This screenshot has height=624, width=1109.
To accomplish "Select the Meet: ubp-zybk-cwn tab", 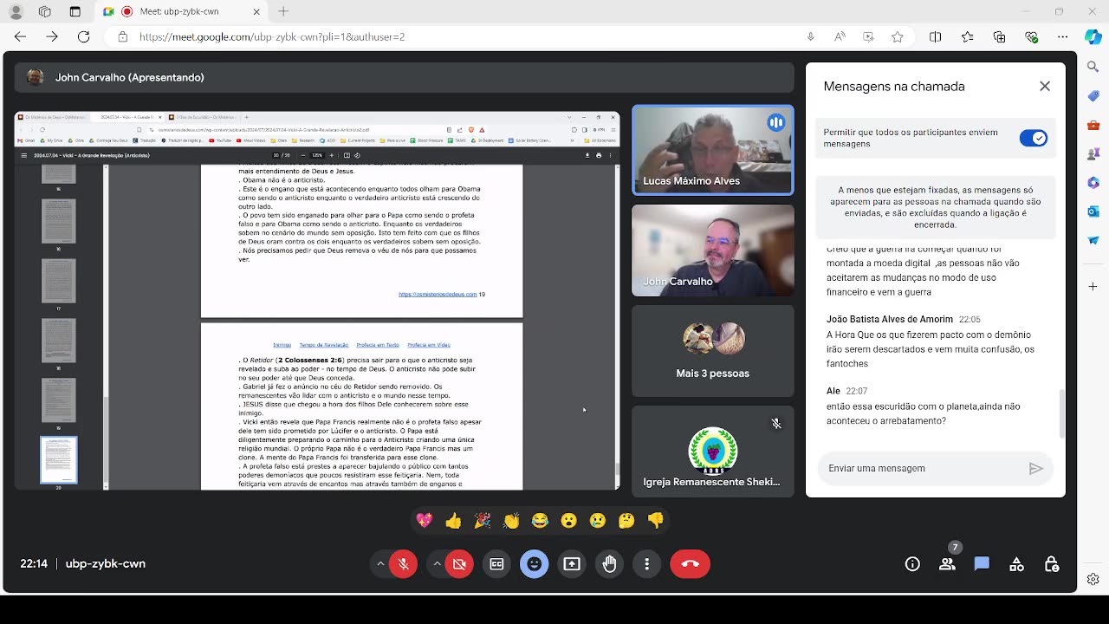I will click(178, 11).
